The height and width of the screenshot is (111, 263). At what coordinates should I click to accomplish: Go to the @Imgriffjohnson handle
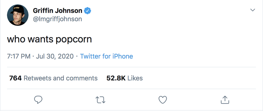coord(57,19)
